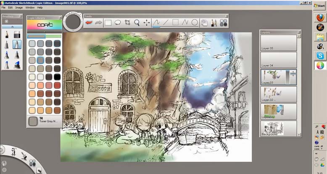Screen dimensions: 327x174
Task: Pick the blue bullet-tip marker brush
Action: coord(7,65)
